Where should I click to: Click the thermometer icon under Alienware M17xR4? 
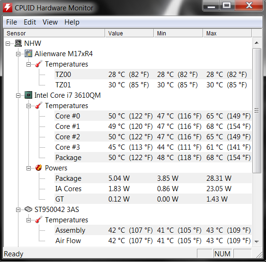pyautogui.click(x=39, y=64)
